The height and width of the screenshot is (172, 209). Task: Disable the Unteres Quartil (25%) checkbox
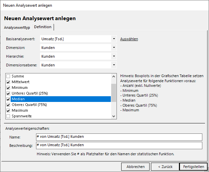pos(8,93)
